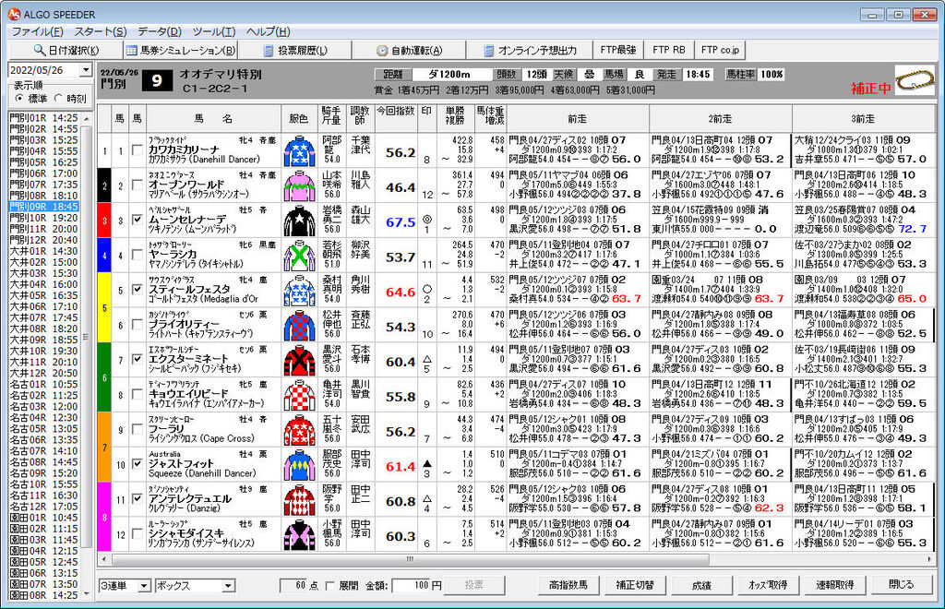Click the 成績 button

click(701, 585)
